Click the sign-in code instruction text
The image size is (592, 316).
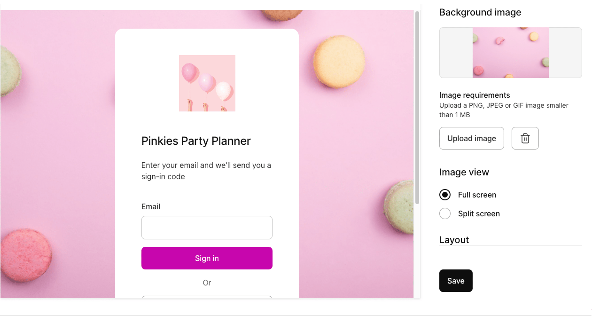206,171
